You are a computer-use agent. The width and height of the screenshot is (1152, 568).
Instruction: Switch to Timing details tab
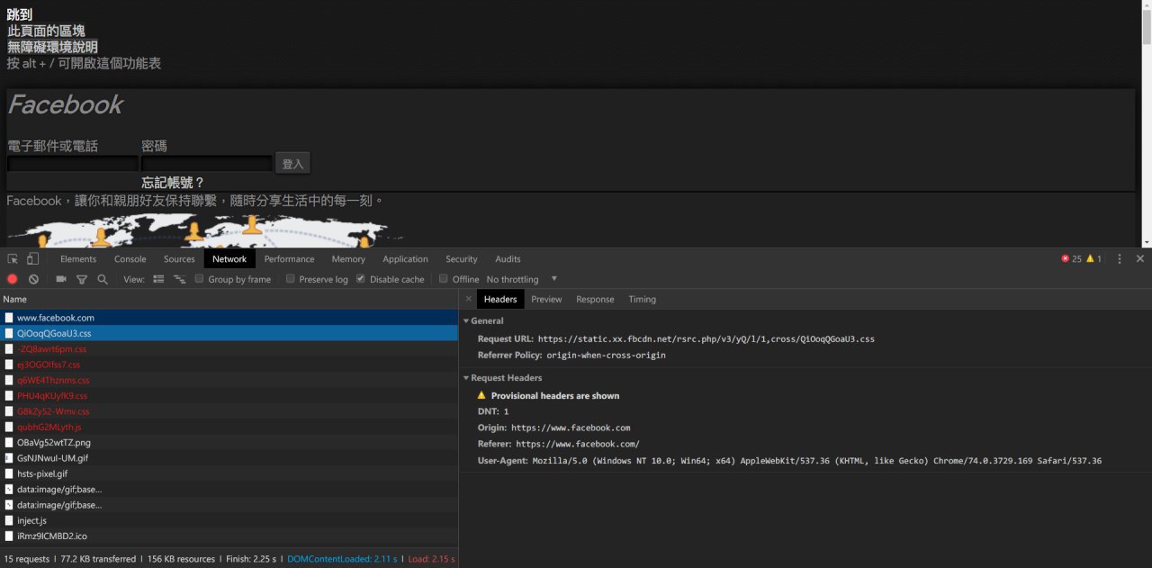pos(643,299)
